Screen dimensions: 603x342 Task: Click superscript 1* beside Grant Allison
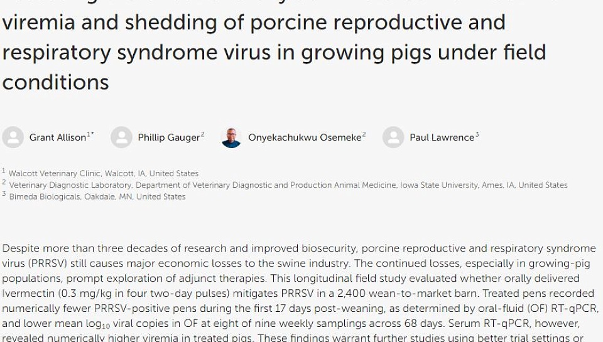(x=90, y=134)
